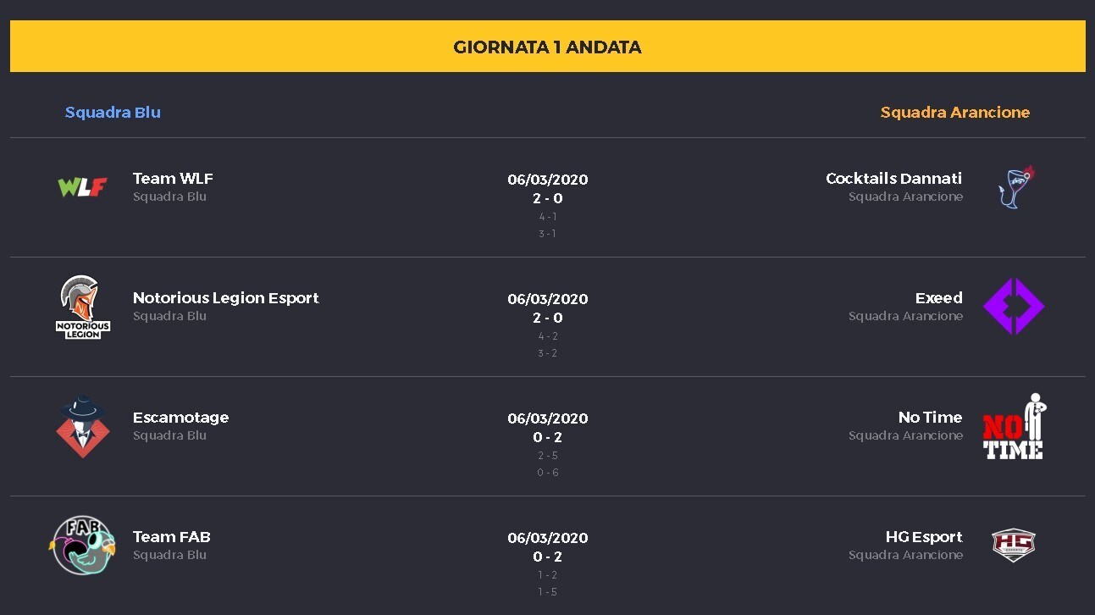1095x615 pixels.
Task: Click the HG Esport team name
Action: pyautogui.click(x=924, y=536)
